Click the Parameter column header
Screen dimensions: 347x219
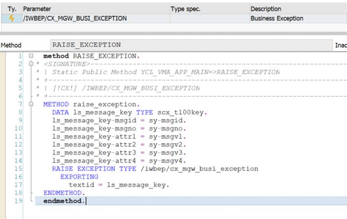96,9
